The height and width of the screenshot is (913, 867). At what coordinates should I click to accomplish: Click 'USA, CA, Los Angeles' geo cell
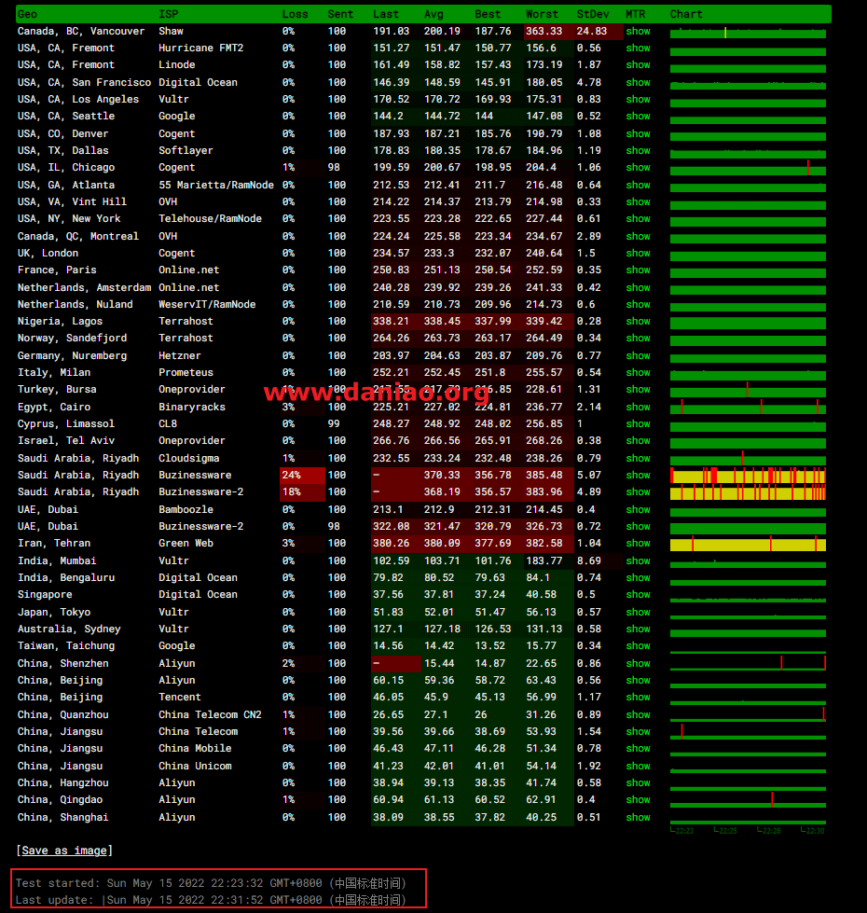78,100
